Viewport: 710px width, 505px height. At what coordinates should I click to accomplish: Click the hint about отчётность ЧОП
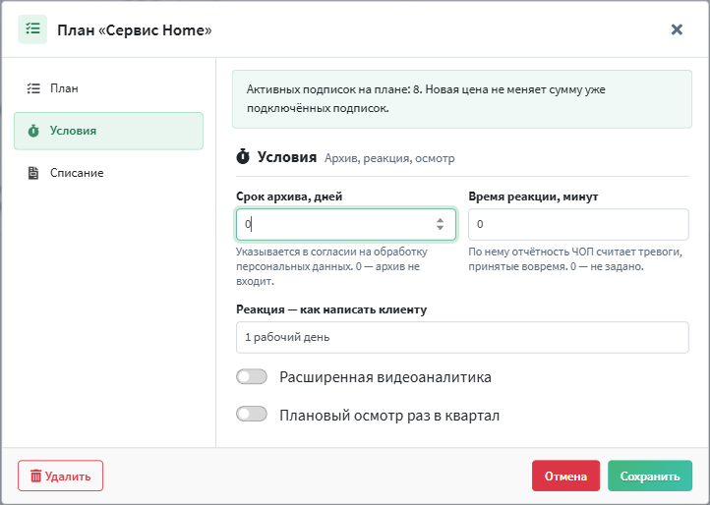coord(575,258)
